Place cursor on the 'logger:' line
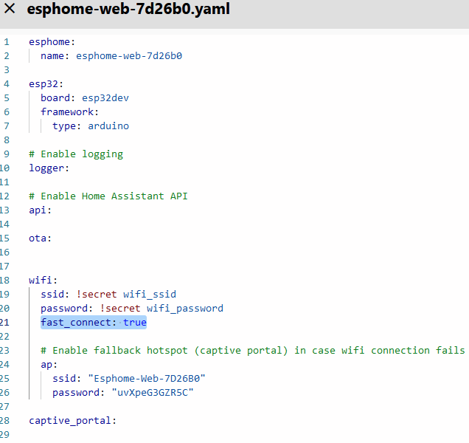469x443 pixels. [49, 168]
